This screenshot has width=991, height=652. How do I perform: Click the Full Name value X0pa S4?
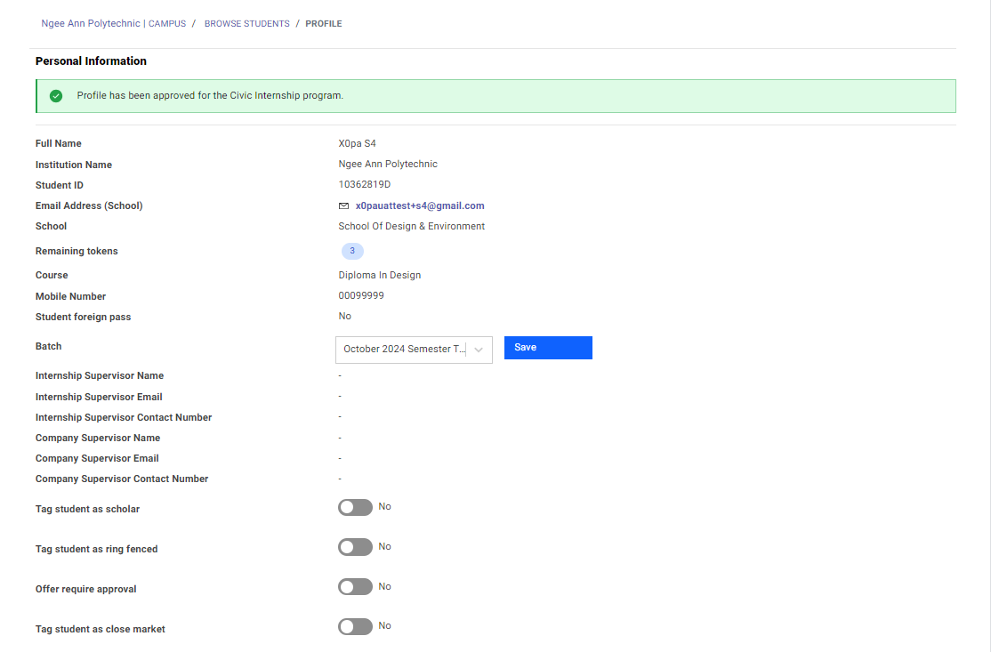(357, 143)
